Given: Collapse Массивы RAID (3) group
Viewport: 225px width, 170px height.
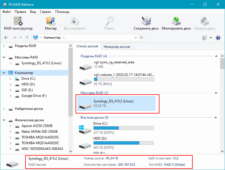Looking at the screenshot, I should pyautogui.click(x=216, y=93).
